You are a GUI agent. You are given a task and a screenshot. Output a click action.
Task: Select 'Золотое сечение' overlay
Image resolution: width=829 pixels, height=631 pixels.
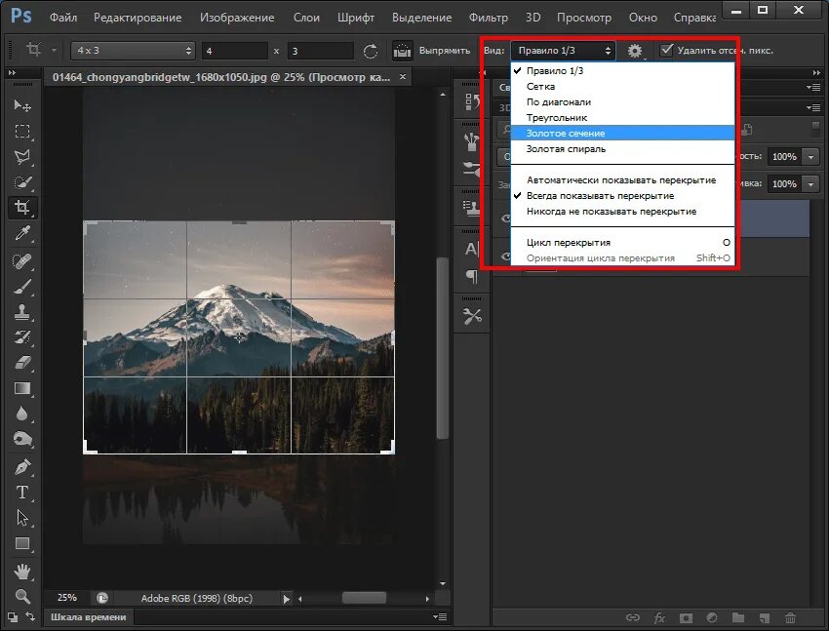click(623, 134)
